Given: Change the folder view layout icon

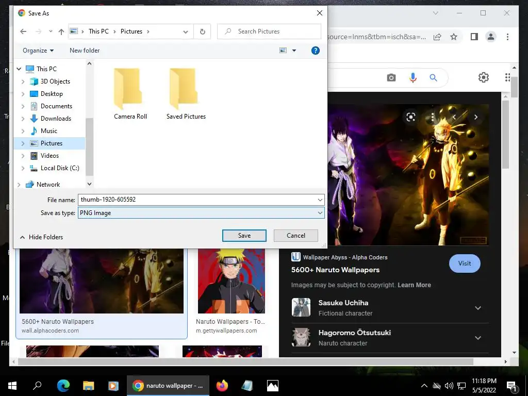Looking at the screenshot, I should coord(283,51).
